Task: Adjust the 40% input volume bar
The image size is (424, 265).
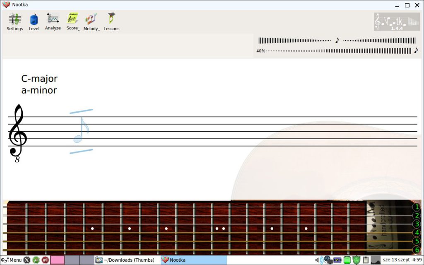Action: [x=339, y=51]
